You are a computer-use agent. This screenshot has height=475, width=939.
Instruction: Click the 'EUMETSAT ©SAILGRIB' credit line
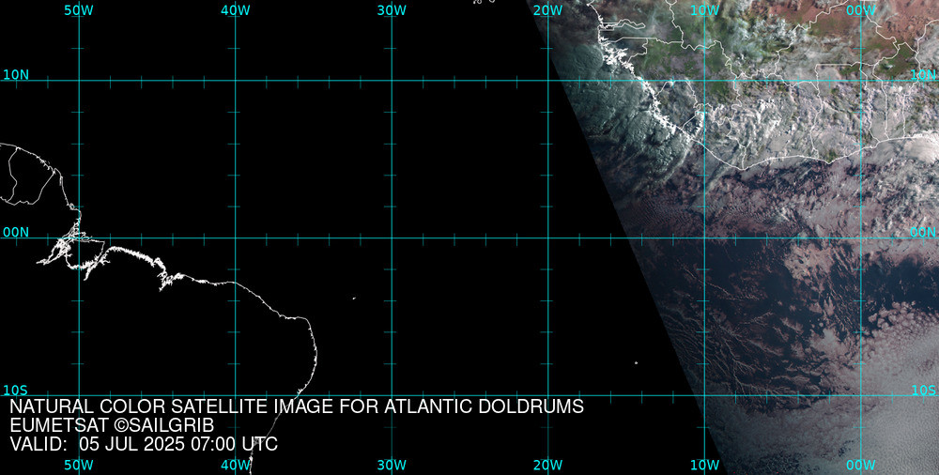pyautogui.click(x=112, y=426)
